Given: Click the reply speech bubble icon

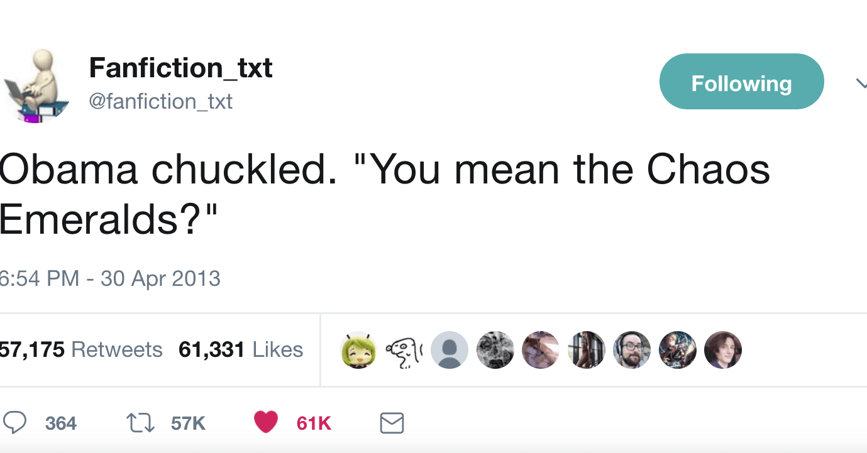Looking at the screenshot, I should tap(15, 423).
